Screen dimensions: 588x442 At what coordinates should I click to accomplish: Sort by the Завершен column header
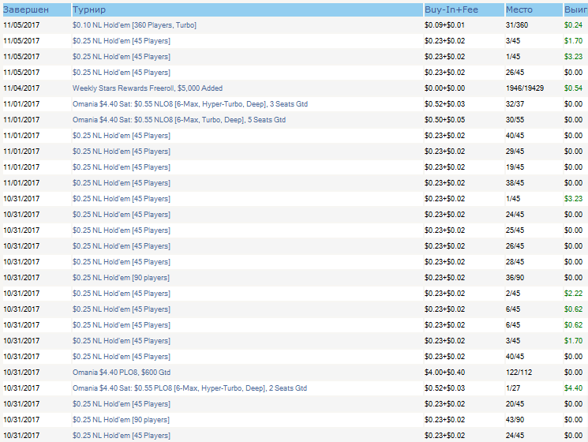[37, 9]
